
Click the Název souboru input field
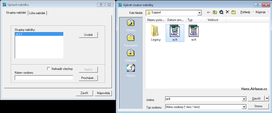click(x=44, y=78)
